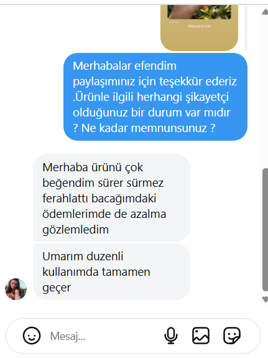The image size is (268, 358).
Task: Open the sender's round profile avatar
Action: click(x=16, y=289)
